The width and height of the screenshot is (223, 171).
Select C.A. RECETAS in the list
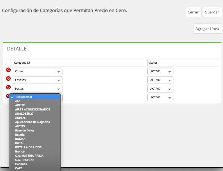[x=35, y=160]
